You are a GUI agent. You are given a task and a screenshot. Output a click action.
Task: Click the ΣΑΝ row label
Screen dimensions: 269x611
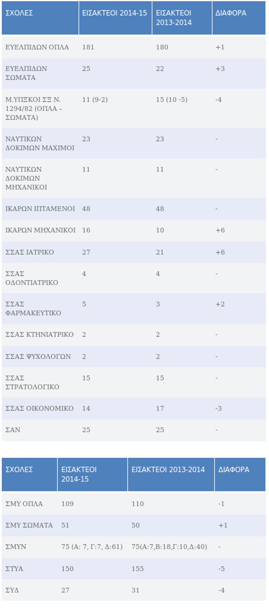click(13, 430)
